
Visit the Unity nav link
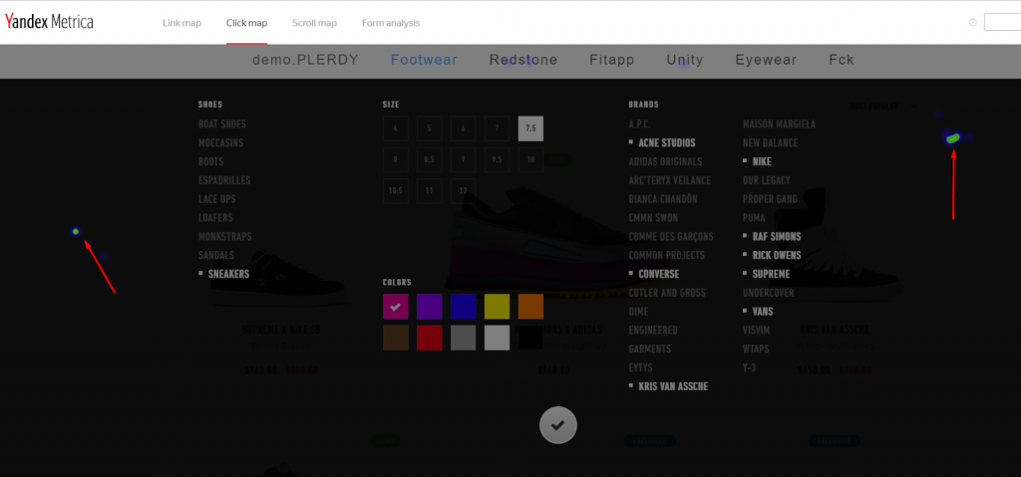(685, 60)
